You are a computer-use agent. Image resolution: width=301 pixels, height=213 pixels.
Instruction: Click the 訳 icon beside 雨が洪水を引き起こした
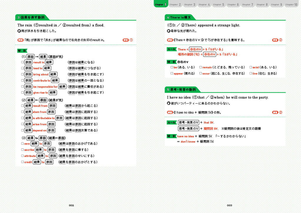pyautogui.click(x=19, y=31)
